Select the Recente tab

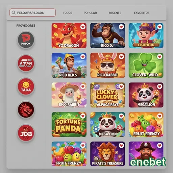click(x=115, y=13)
